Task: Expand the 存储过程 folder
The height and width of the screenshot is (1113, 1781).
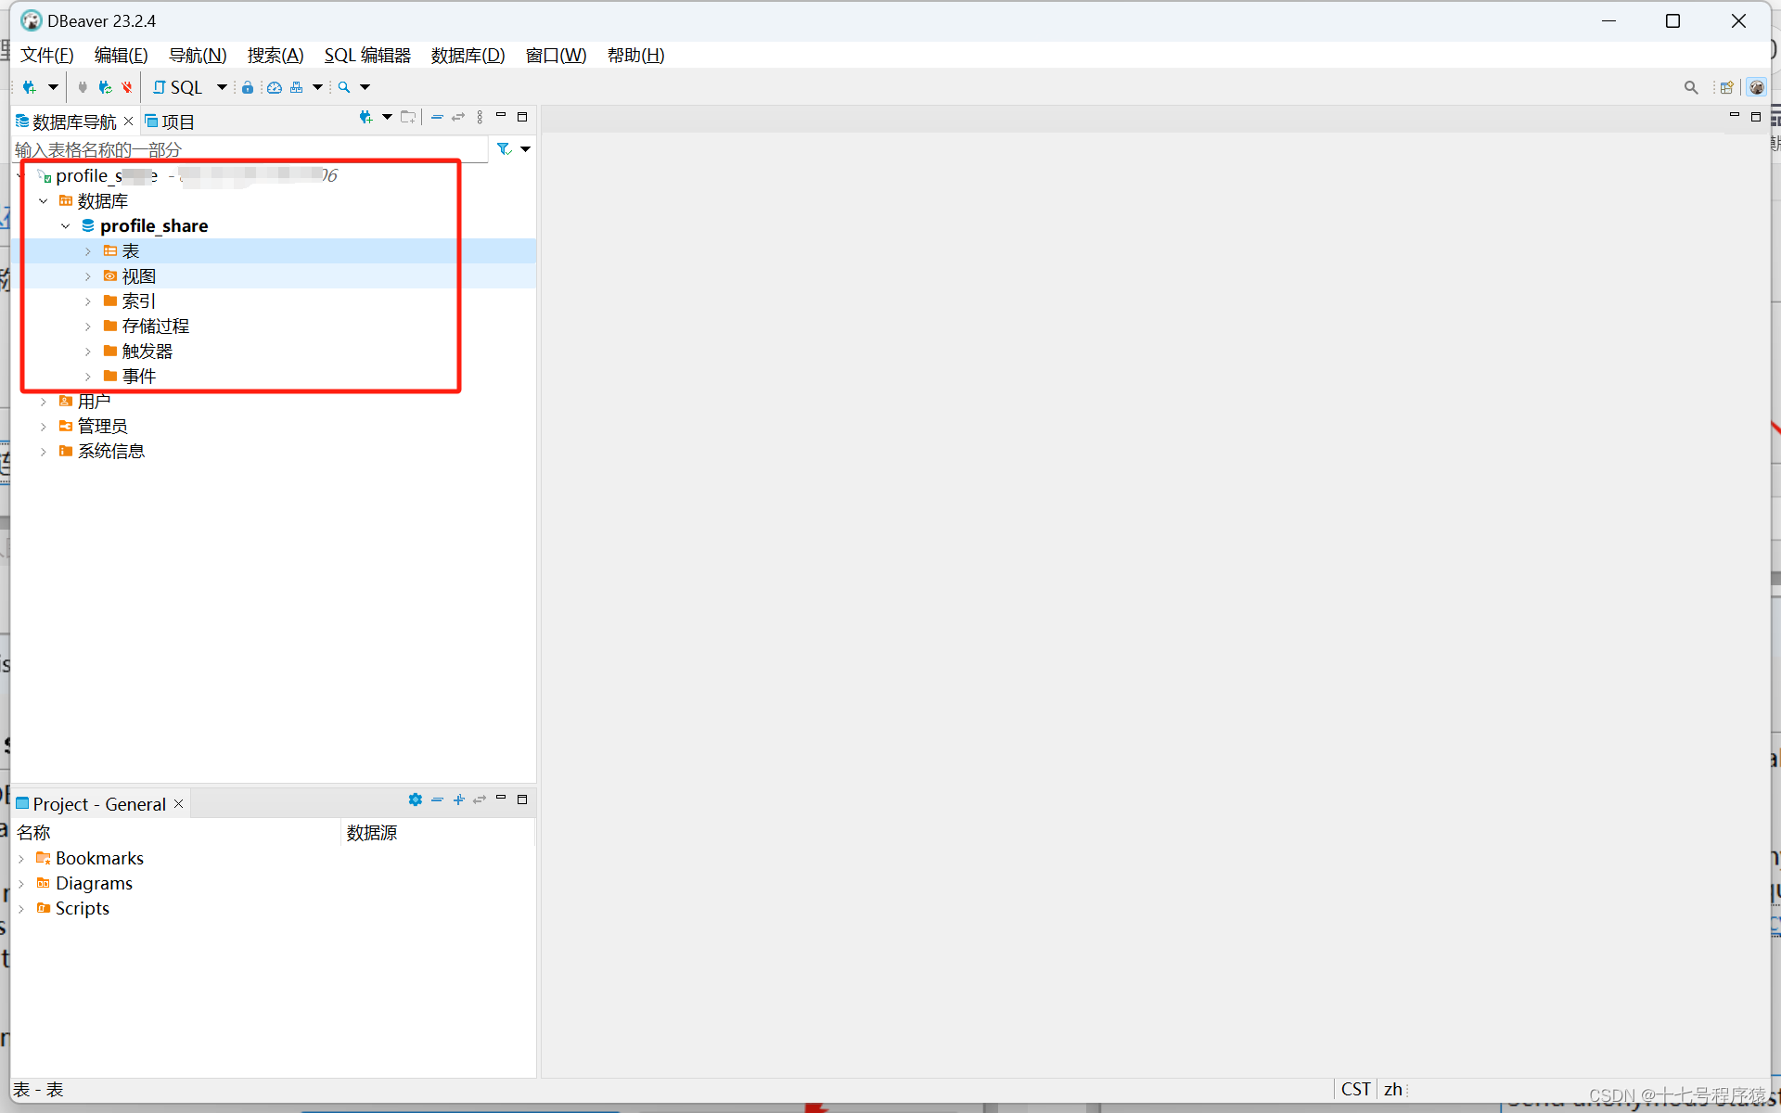Action: pos(88,326)
